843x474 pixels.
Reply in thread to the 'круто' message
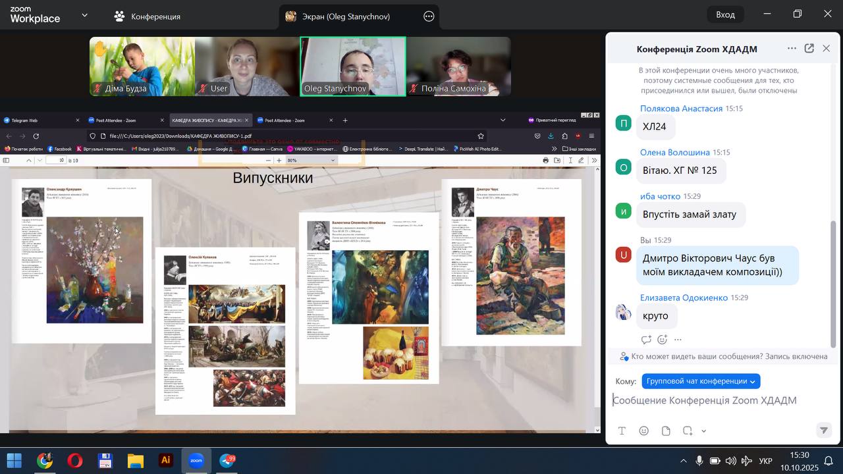[646, 340]
